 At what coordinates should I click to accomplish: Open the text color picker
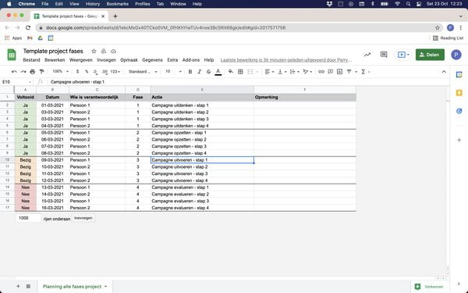click(x=218, y=72)
